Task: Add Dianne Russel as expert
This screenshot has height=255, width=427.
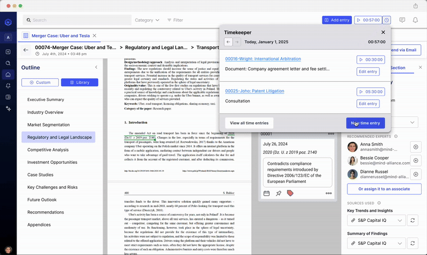Action: [x=416, y=174]
